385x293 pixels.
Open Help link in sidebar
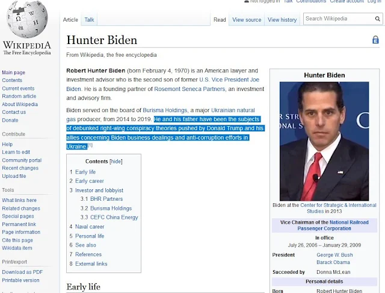point(7,144)
